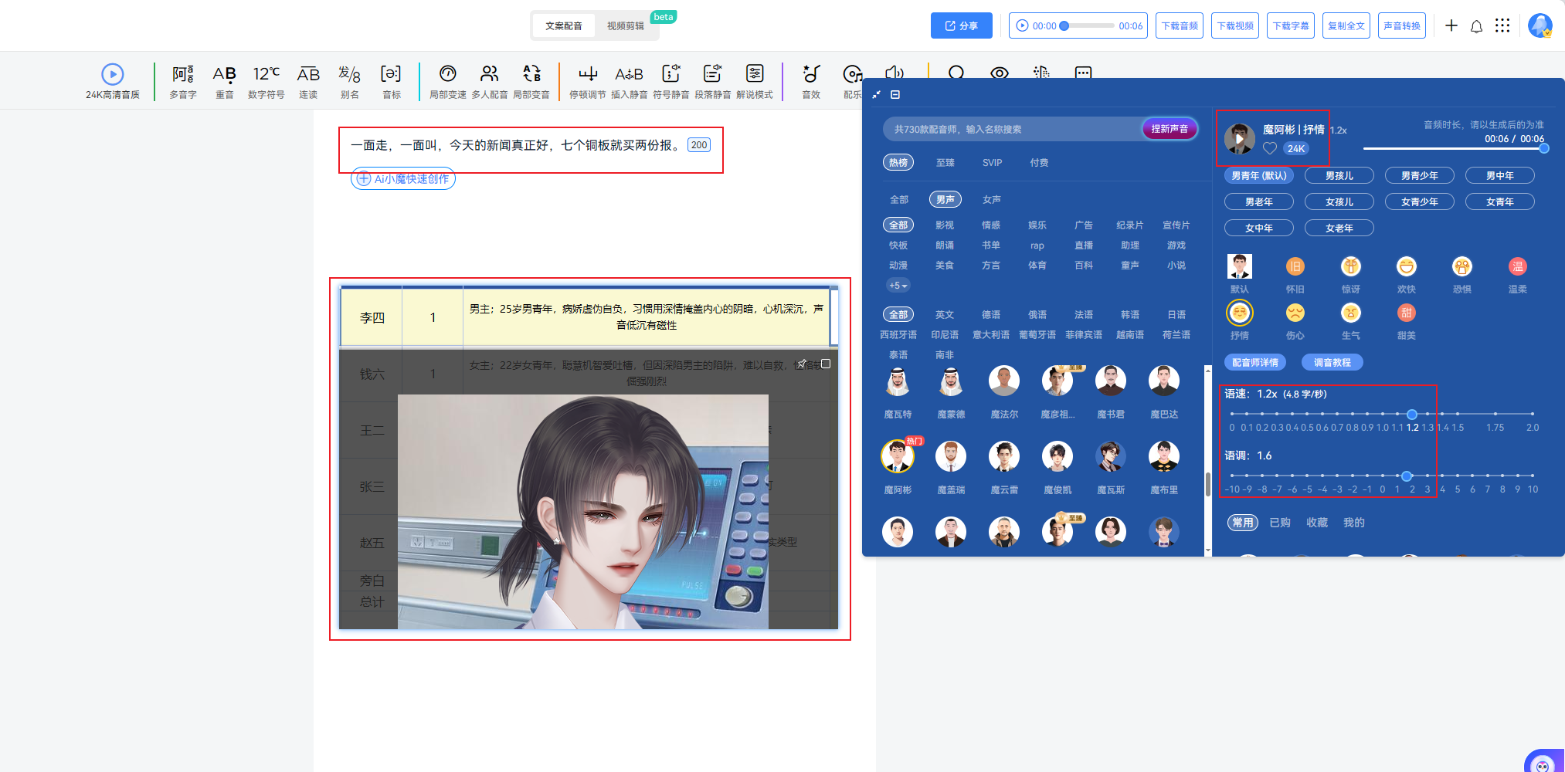Expand the +5 more categories dropdown
The image size is (1565, 772).
(898, 286)
